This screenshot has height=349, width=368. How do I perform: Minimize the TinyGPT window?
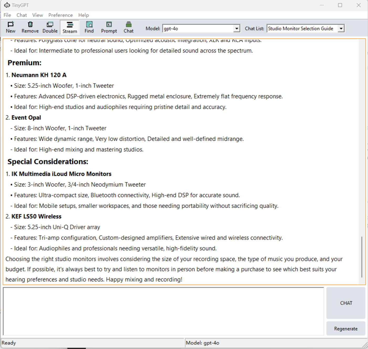[322, 5]
